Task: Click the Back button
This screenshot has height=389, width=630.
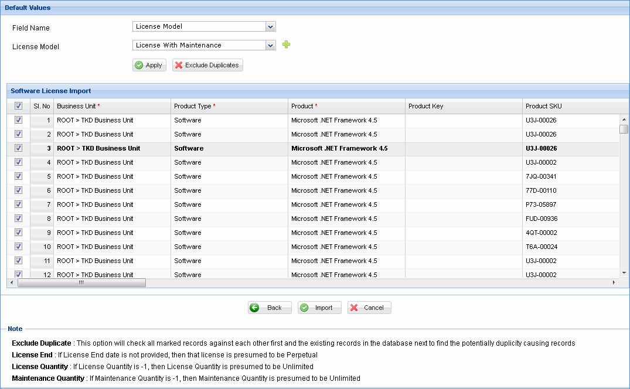Action: click(270, 307)
